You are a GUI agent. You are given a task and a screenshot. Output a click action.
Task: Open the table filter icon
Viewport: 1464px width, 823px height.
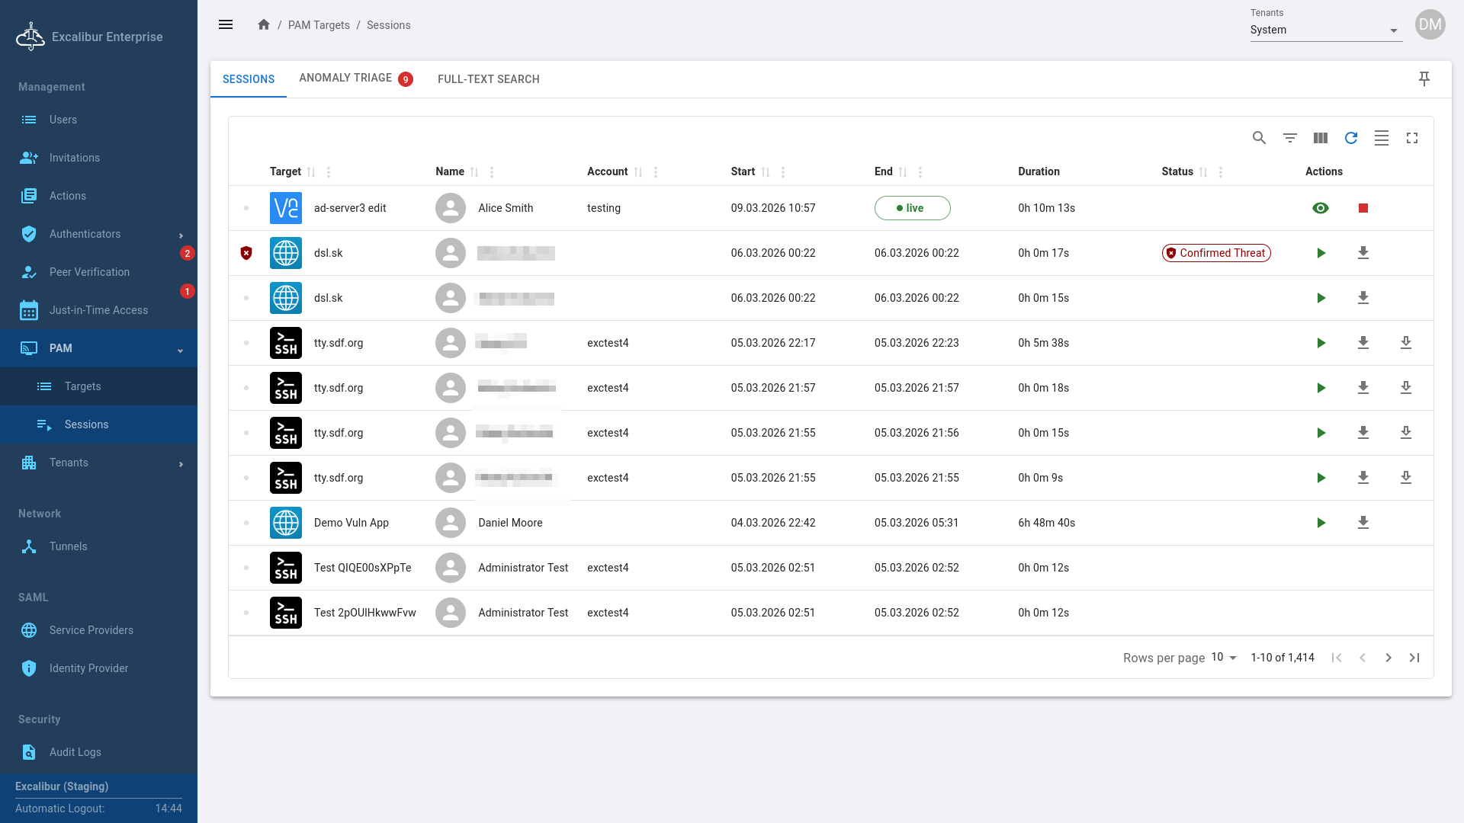[1289, 138]
